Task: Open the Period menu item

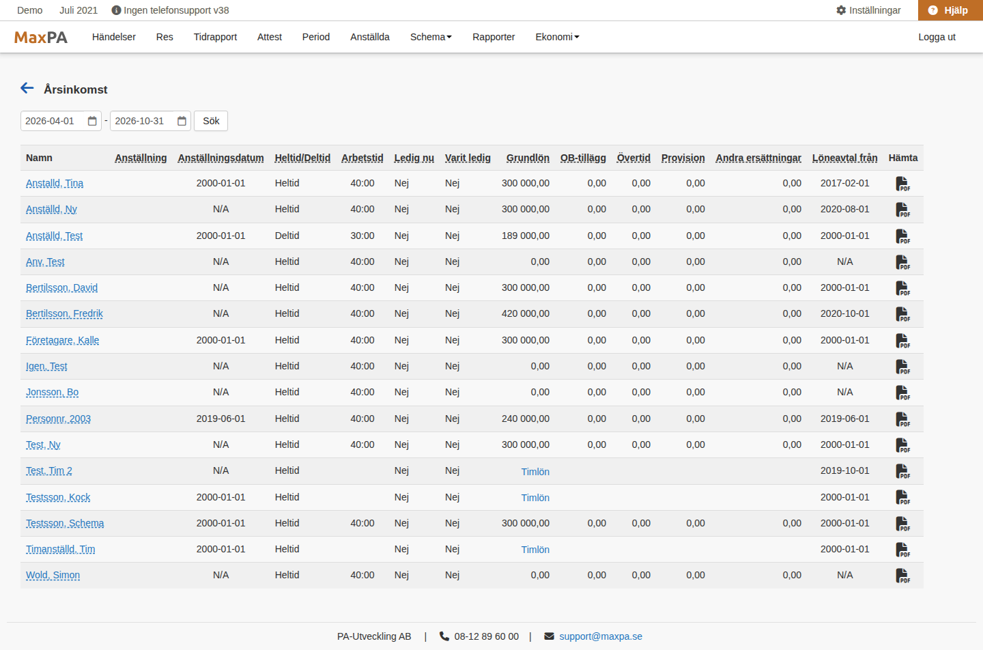Action: [x=316, y=37]
